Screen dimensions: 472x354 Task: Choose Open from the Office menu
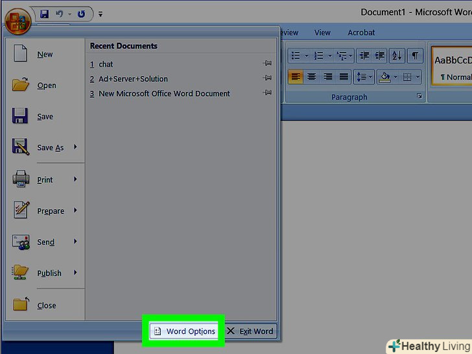(x=45, y=85)
